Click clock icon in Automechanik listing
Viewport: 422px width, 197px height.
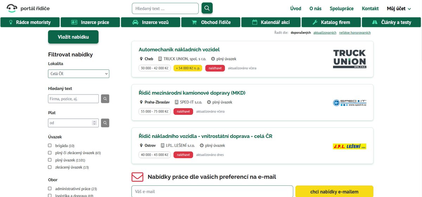tap(213, 59)
